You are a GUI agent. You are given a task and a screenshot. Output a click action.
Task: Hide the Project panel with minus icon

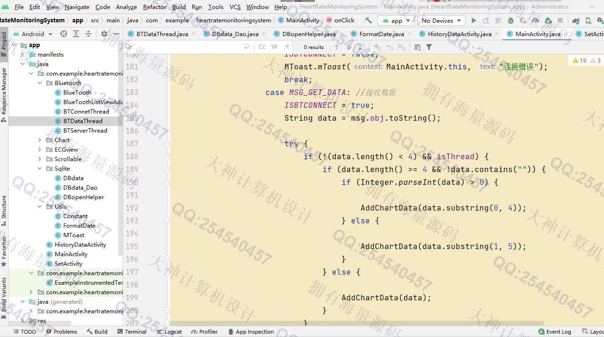pyautogui.click(x=116, y=34)
